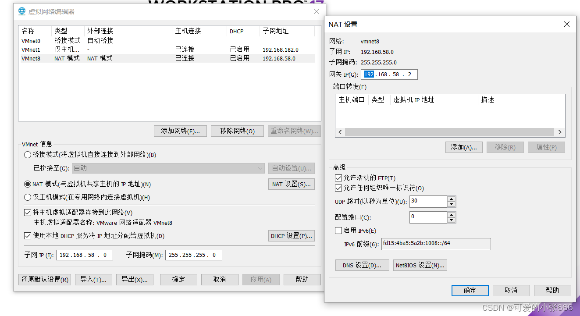580x316 pixels.
Task: Click the DHCP column header
Action: click(243, 31)
